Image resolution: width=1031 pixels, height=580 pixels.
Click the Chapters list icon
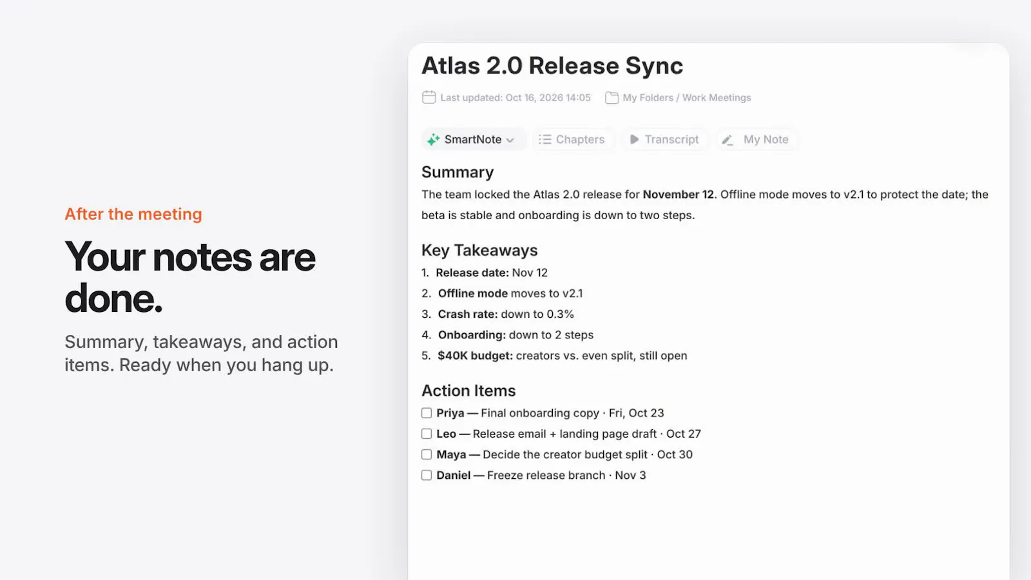tap(545, 139)
